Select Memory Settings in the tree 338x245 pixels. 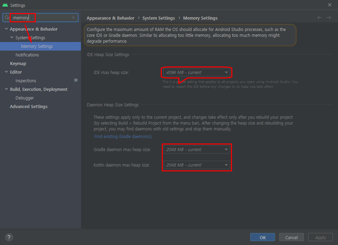[x=41, y=46]
